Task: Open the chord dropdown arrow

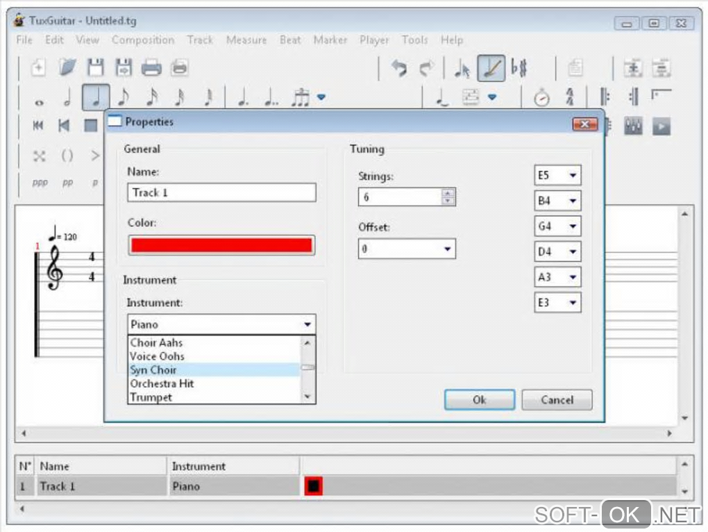Action: [x=492, y=97]
